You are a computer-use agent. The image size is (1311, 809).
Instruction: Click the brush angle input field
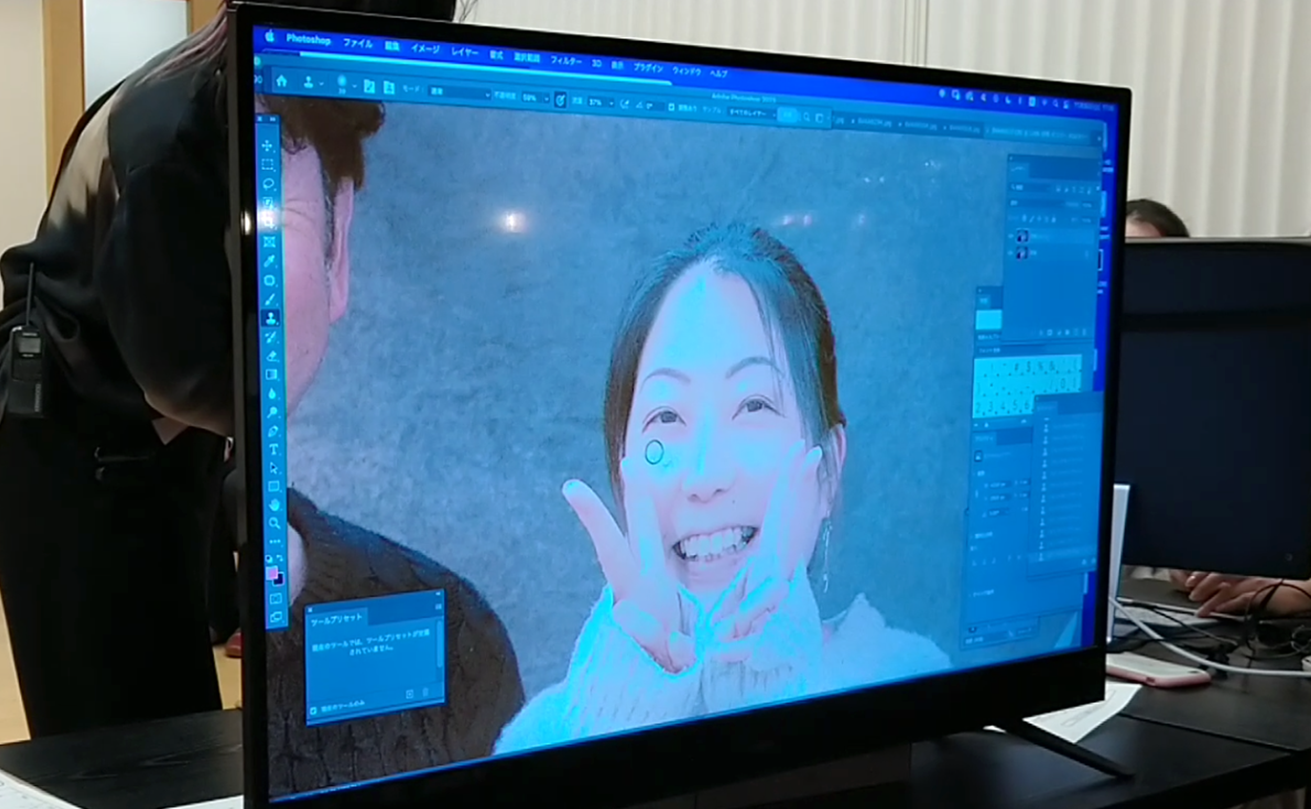(x=655, y=106)
